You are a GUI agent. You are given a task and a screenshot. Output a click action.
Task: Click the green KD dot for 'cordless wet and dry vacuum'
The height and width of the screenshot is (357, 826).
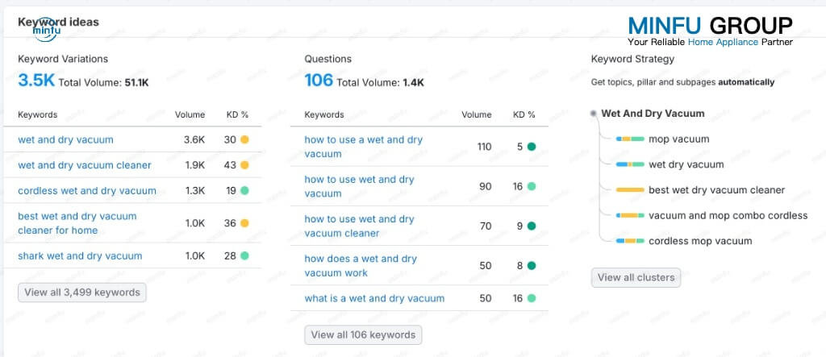click(244, 190)
